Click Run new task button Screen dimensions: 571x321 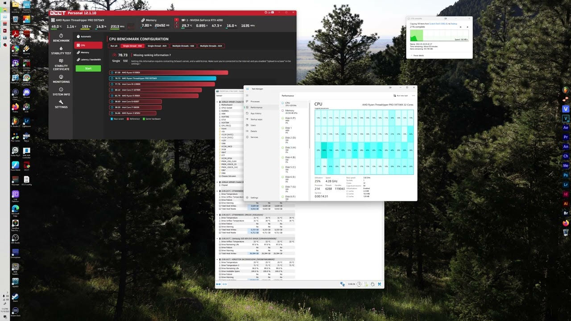pyautogui.click(x=401, y=95)
